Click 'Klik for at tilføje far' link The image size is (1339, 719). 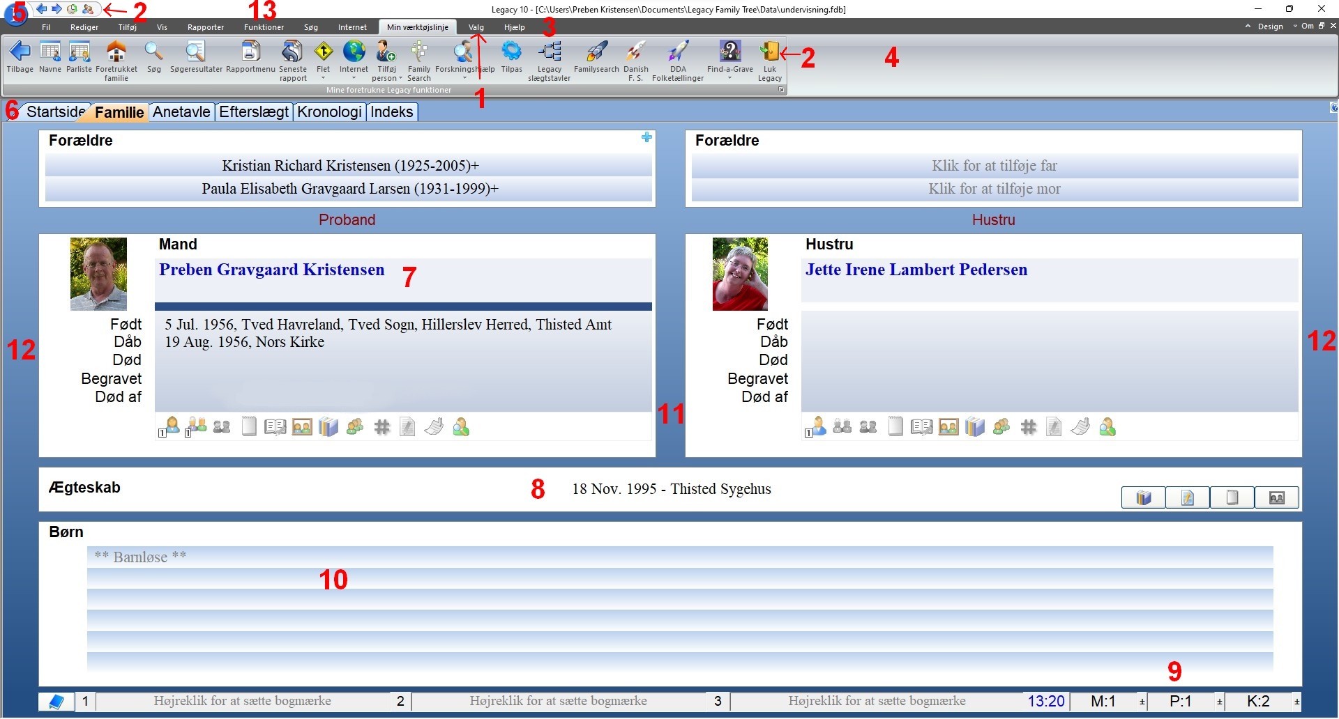pos(994,166)
